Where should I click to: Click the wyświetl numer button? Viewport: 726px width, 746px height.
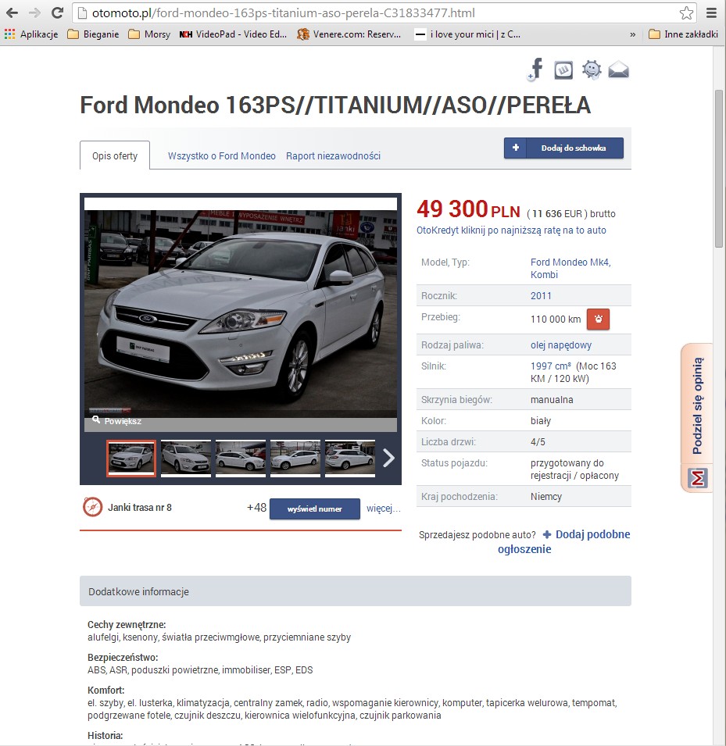(315, 509)
